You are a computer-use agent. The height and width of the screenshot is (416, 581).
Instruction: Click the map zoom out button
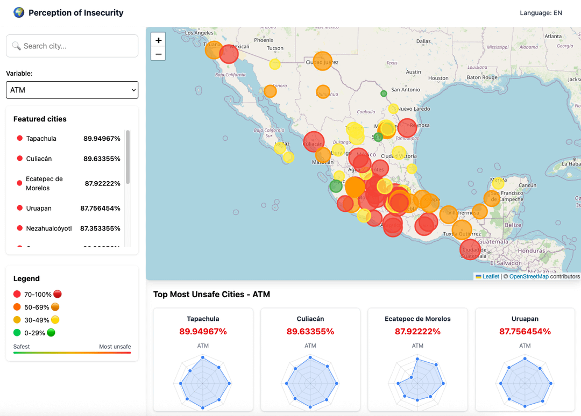click(158, 54)
